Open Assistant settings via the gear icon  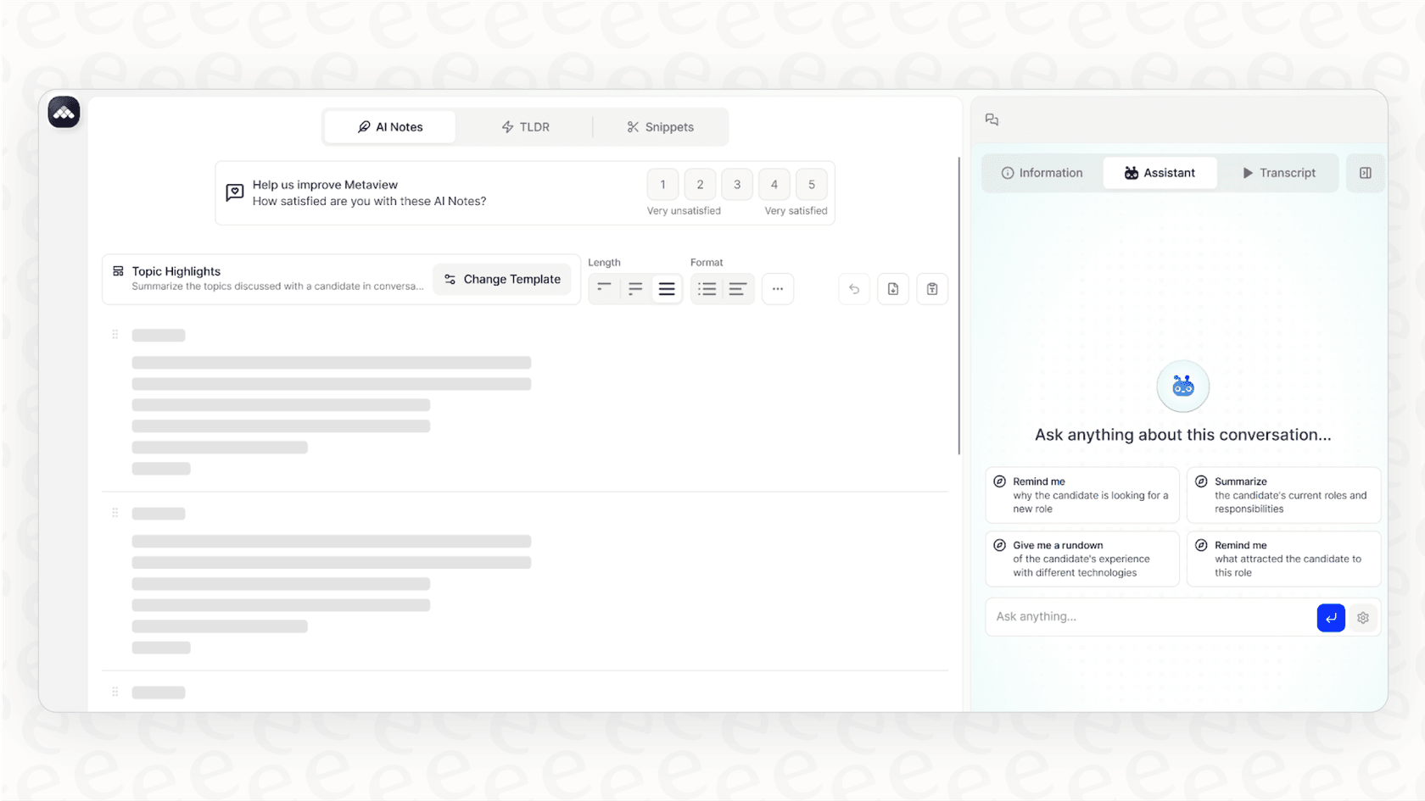click(x=1363, y=617)
